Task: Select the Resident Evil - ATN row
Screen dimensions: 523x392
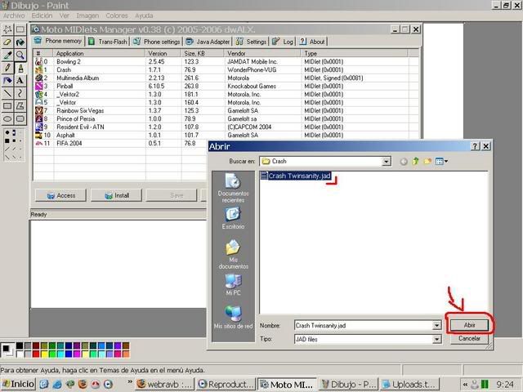Action: pyautogui.click(x=226, y=127)
